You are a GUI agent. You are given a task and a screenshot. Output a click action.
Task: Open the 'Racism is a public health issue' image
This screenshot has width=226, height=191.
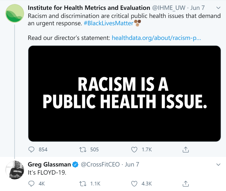(x=124, y=93)
